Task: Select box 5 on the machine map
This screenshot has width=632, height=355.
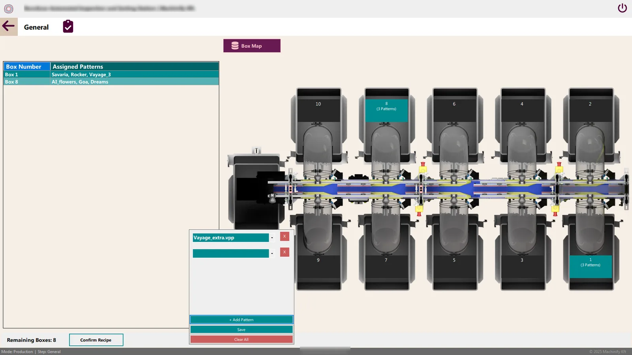Action: 454,267
